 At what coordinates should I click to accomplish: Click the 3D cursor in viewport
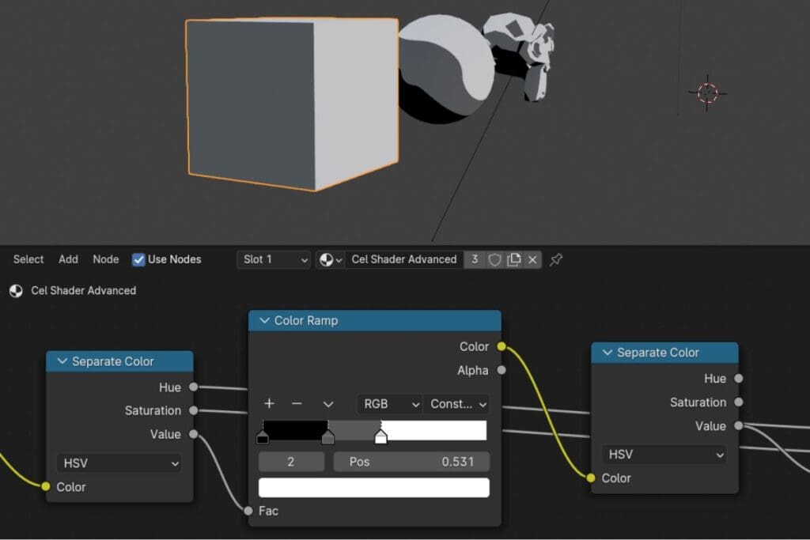tap(707, 93)
